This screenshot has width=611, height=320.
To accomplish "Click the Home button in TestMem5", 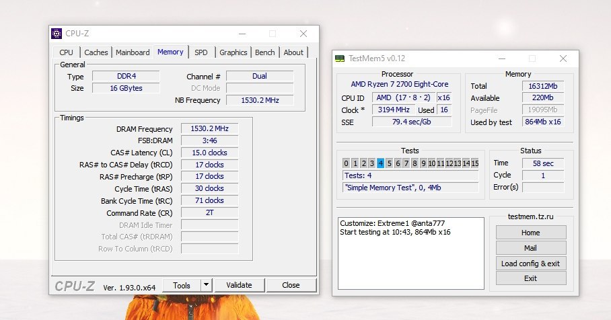I will point(531,233).
